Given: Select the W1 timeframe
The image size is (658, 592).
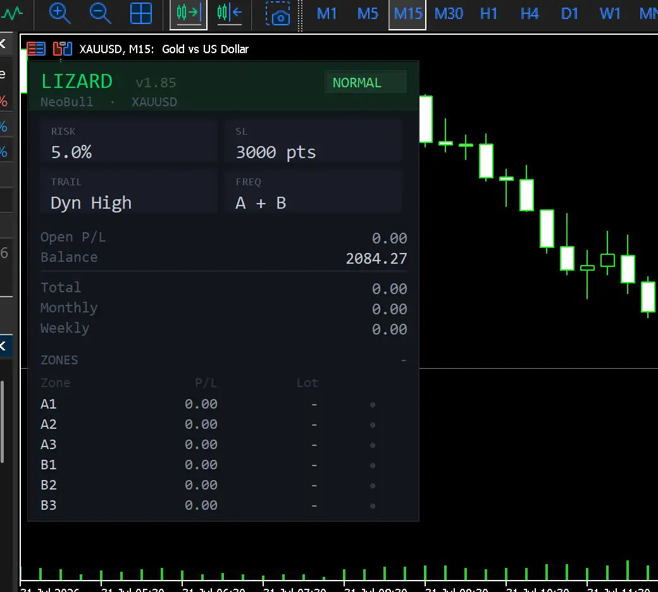Looking at the screenshot, I should pyautogui.click(x=610, y=14).
